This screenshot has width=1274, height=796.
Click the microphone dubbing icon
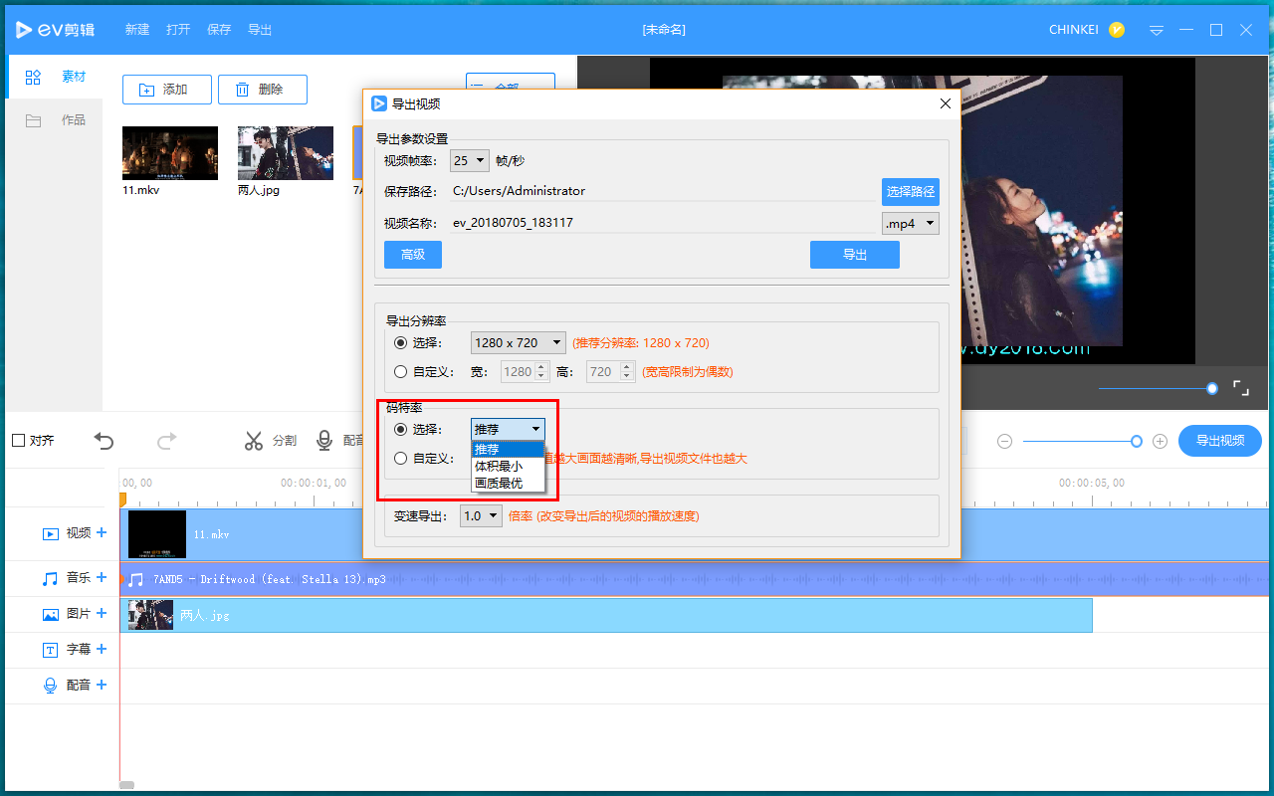tap(324, 440)
